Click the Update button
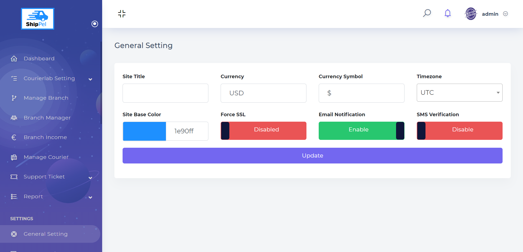Viewport: 523px width, 252px height. [x=312, y=156]
